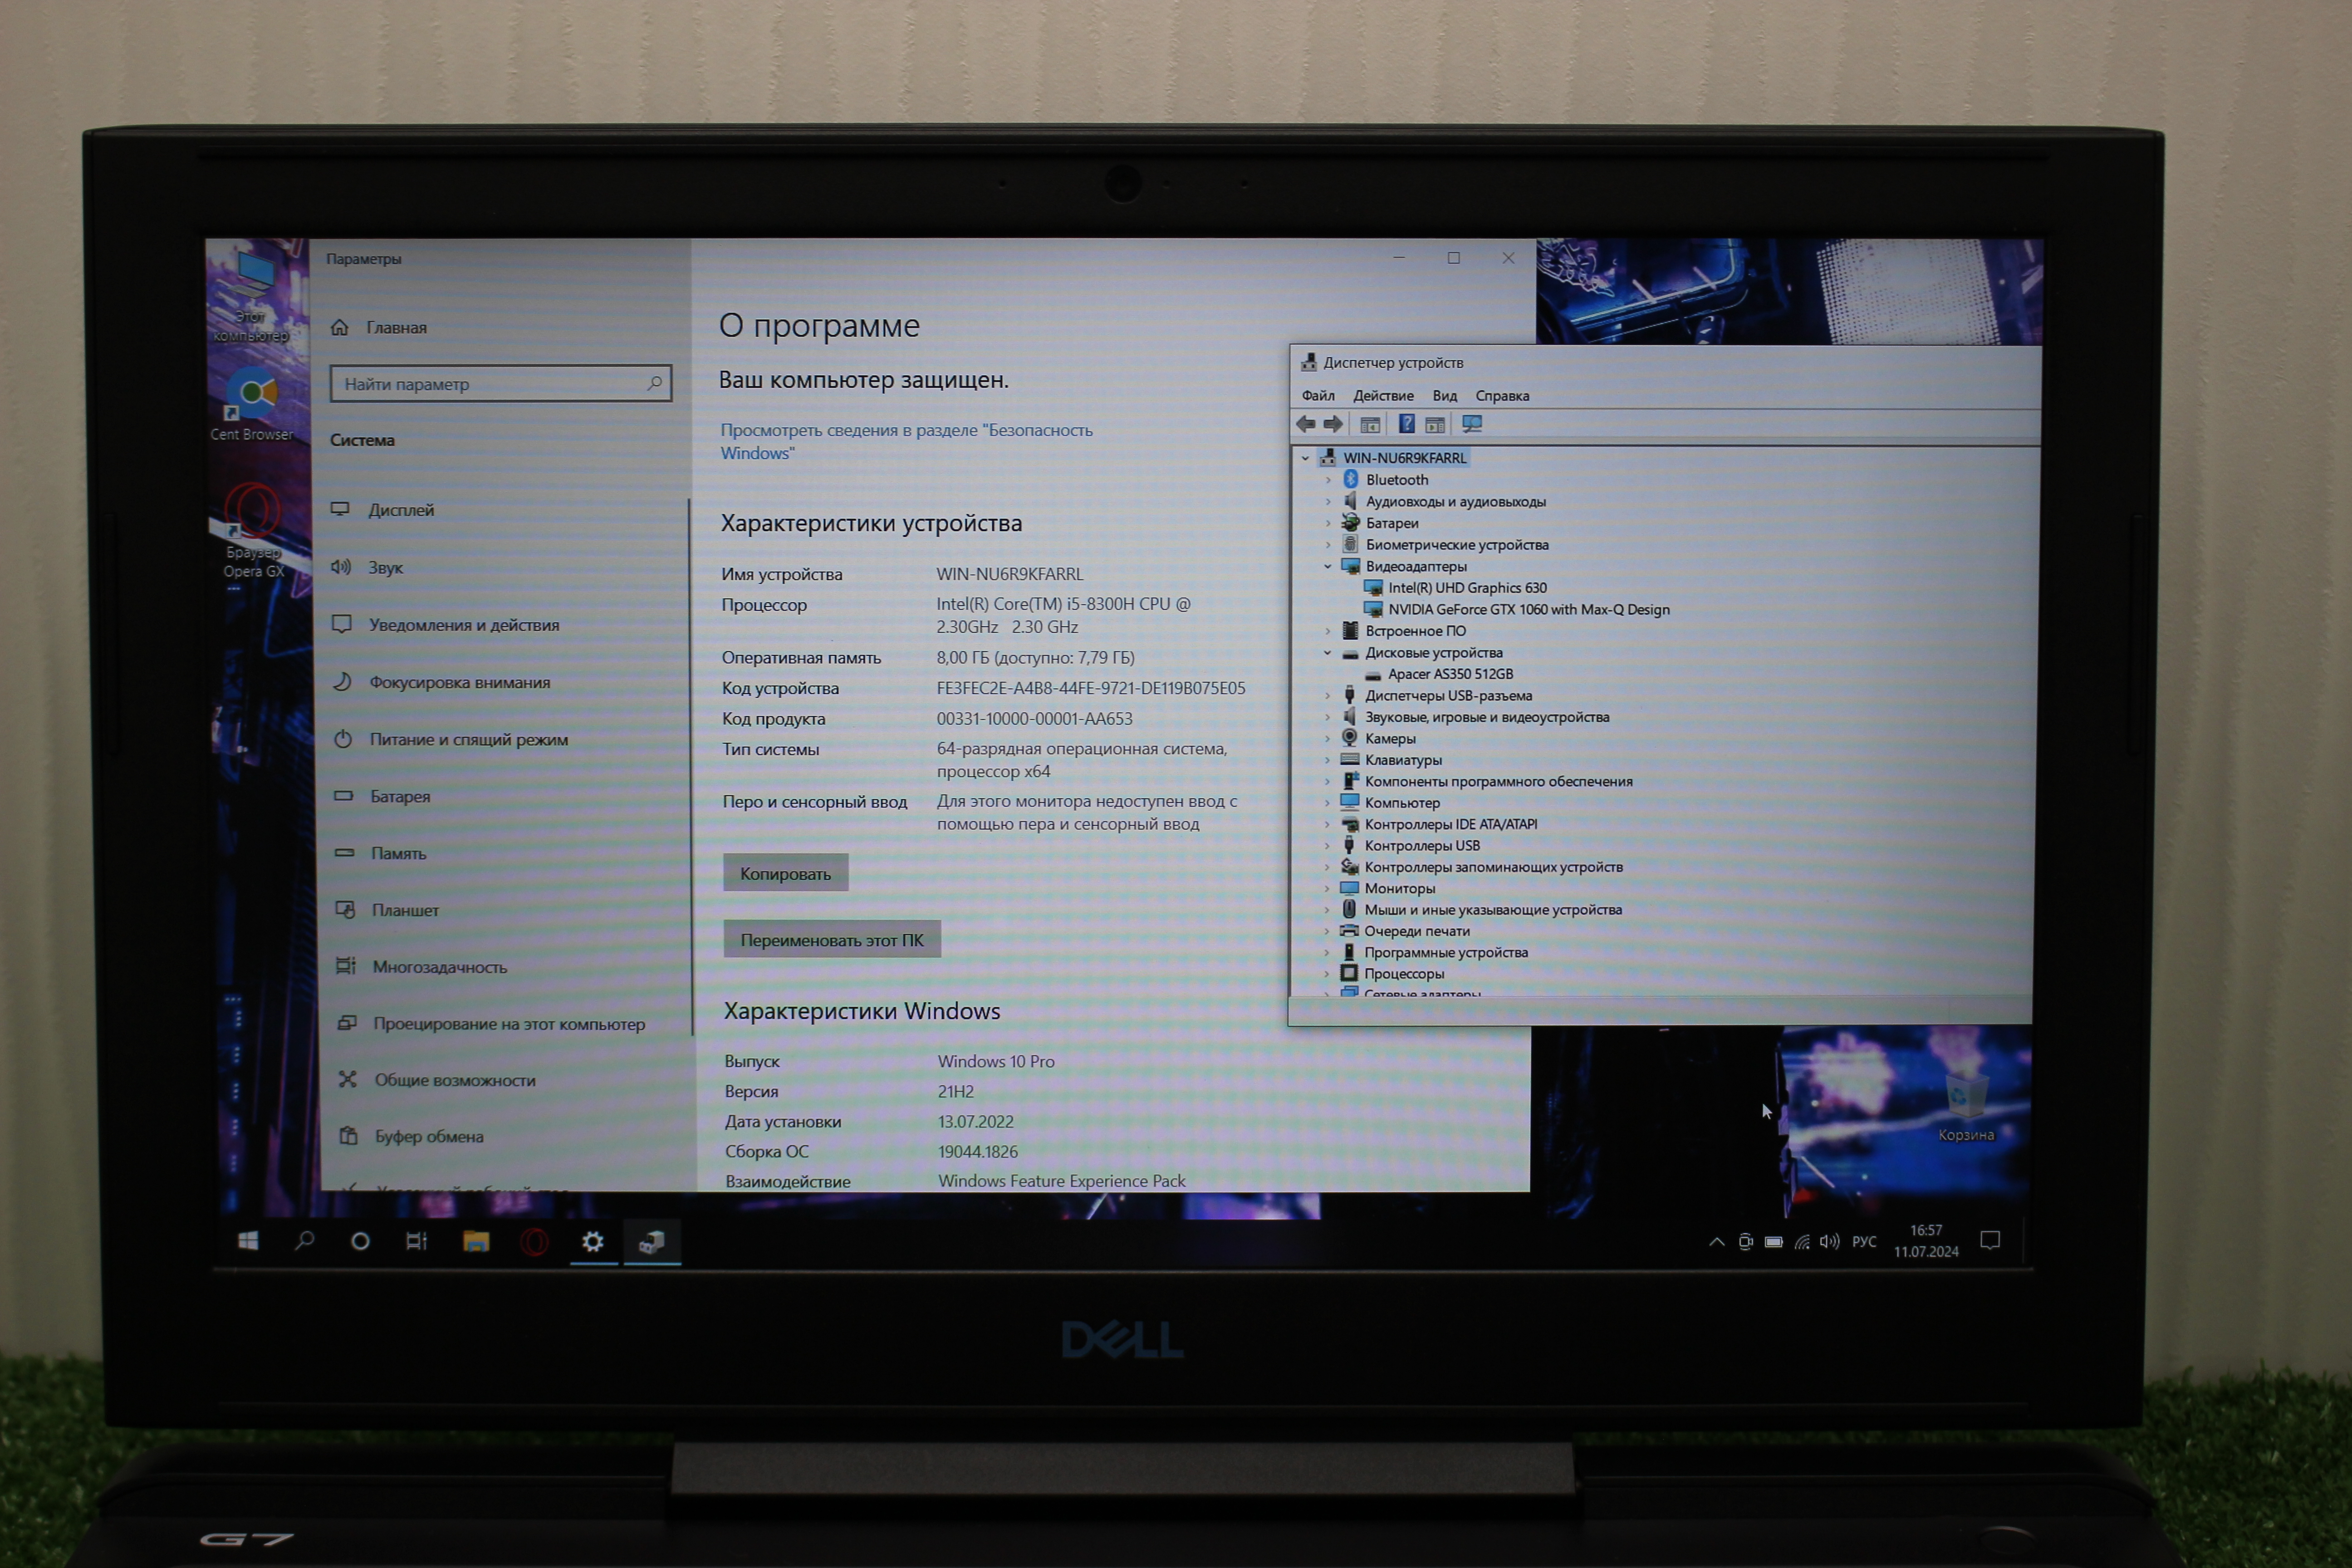Click the volume icon in system tray
Image resolution: width=2352 pixels, height=1568 pixels.
[x=1829, y=1241]
